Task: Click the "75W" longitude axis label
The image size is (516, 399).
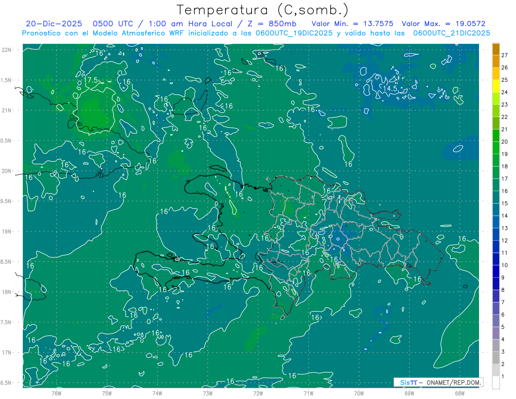Action: pyautogui.click(x=107, y=393)
